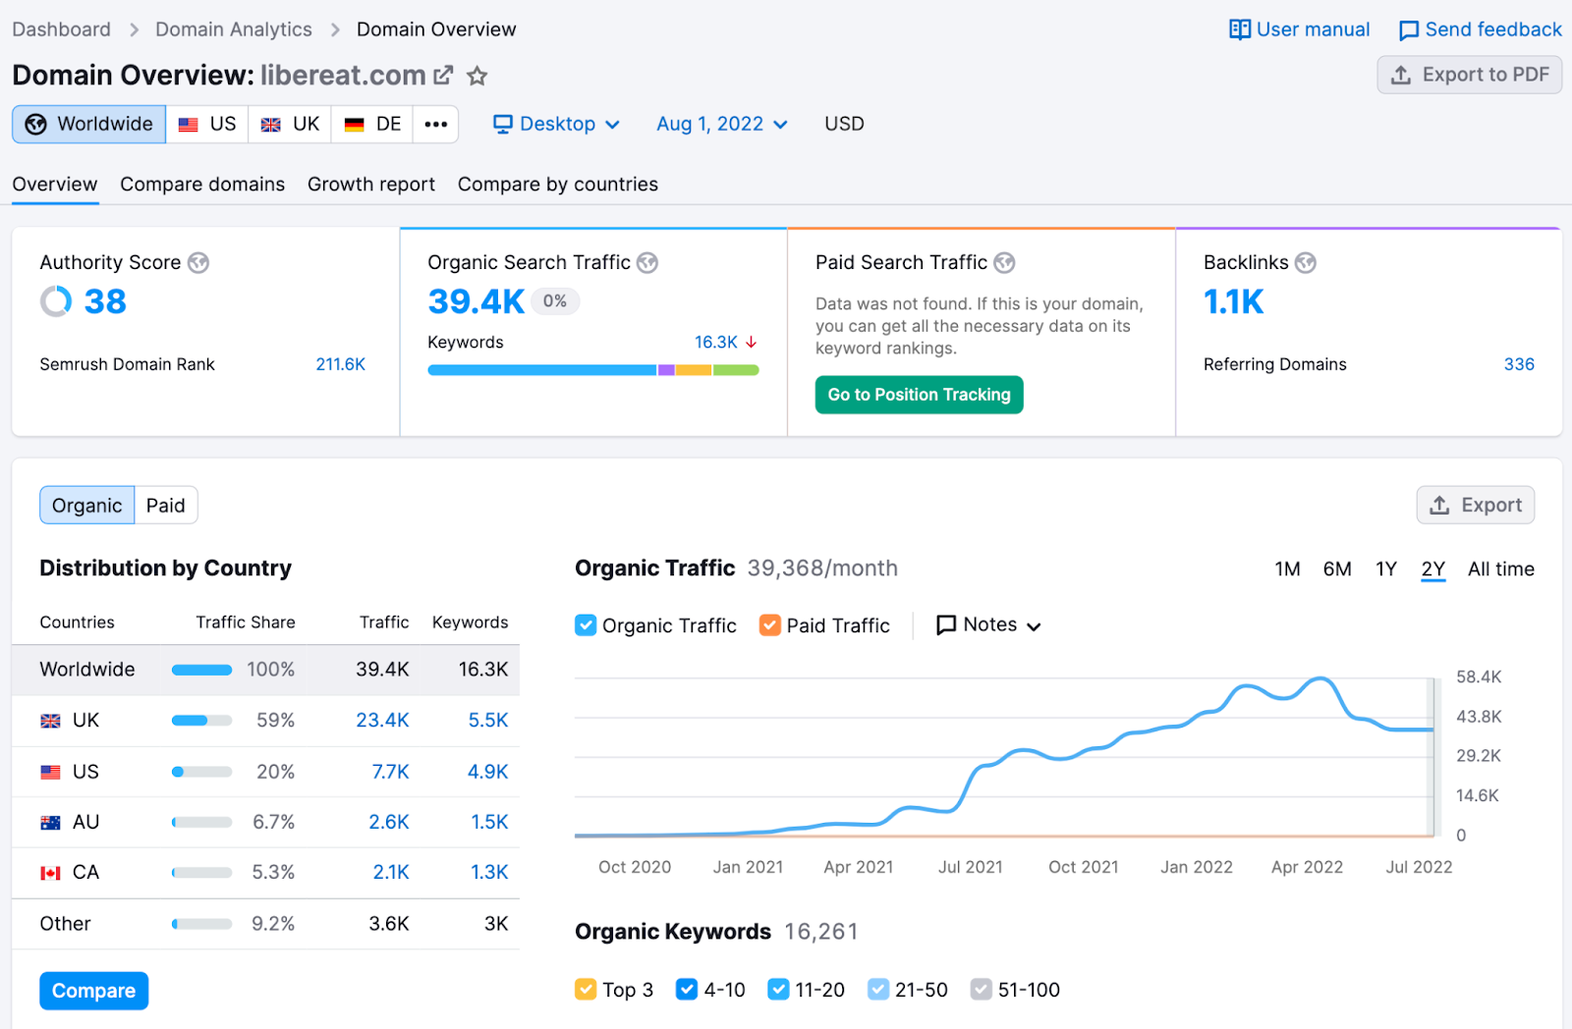Open the Compare by countries tab

(557, 184)
